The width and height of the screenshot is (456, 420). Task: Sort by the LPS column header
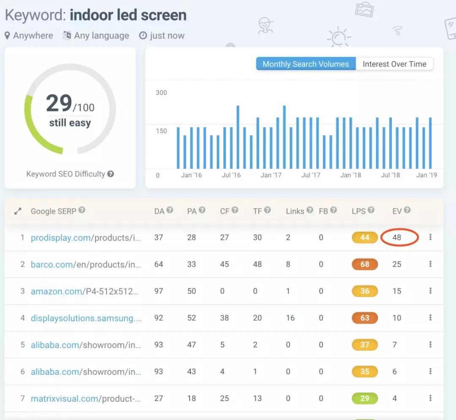click(358, 211)
